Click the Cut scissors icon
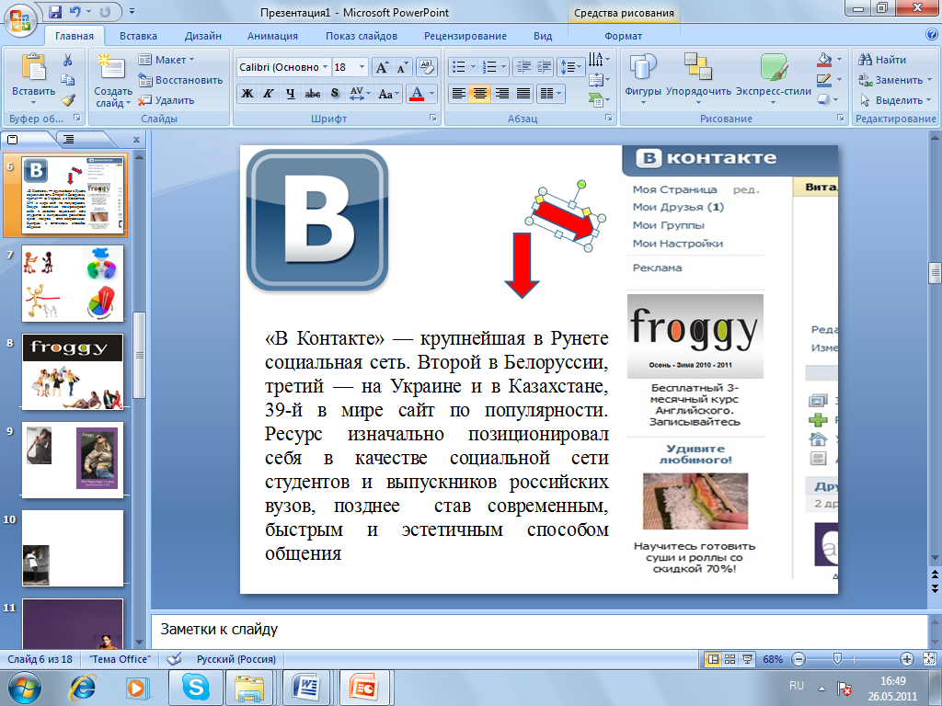The image size is (942, 706). [67, 60]
